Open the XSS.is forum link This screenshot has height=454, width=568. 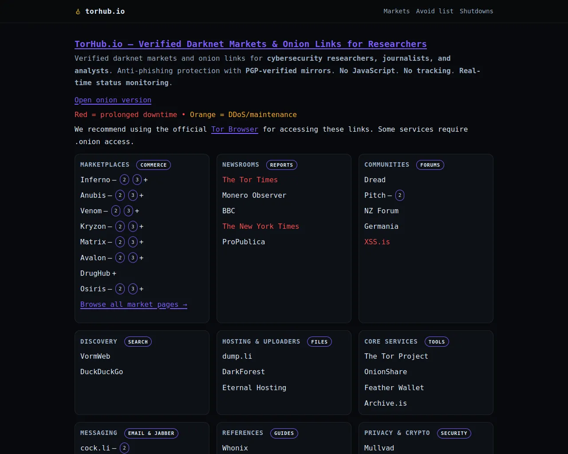click(x=377, y=242)
